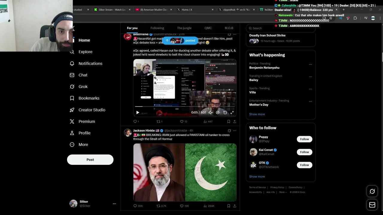Open Premium X logo item
Viewport: 383px width, 215px height.
tap(83, 121)
